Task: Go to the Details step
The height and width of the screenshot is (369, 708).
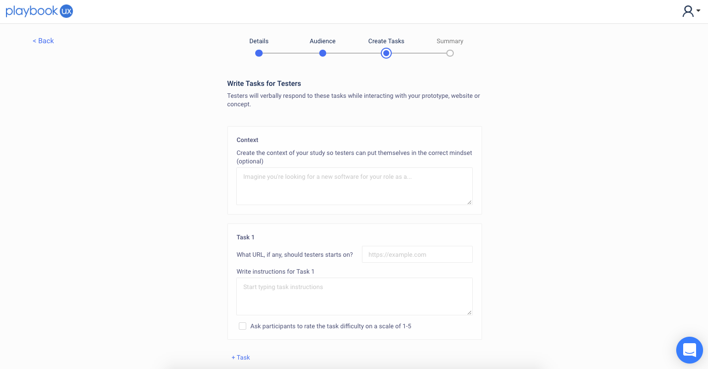Action: click(x=259, y=41)
